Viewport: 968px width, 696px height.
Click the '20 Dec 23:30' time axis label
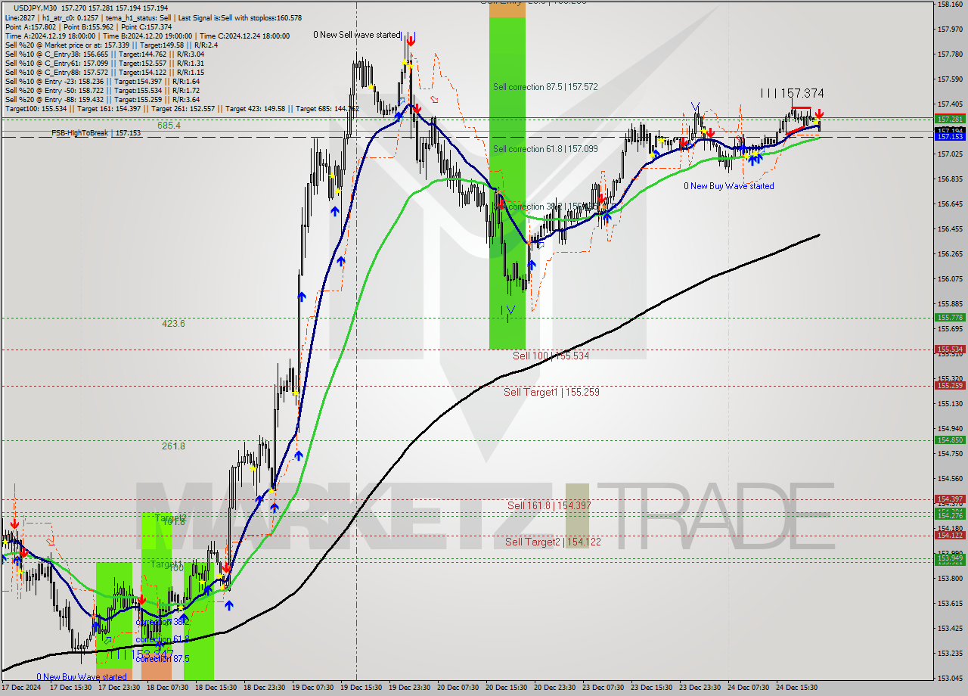click(556, 688)
